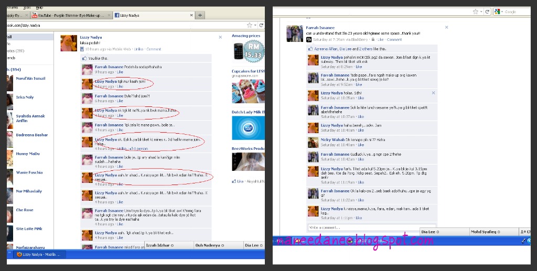Bookmark page with star in left window
Image resolution: width=537 pixels, height=271 pixels.
(x=250, y=25)
